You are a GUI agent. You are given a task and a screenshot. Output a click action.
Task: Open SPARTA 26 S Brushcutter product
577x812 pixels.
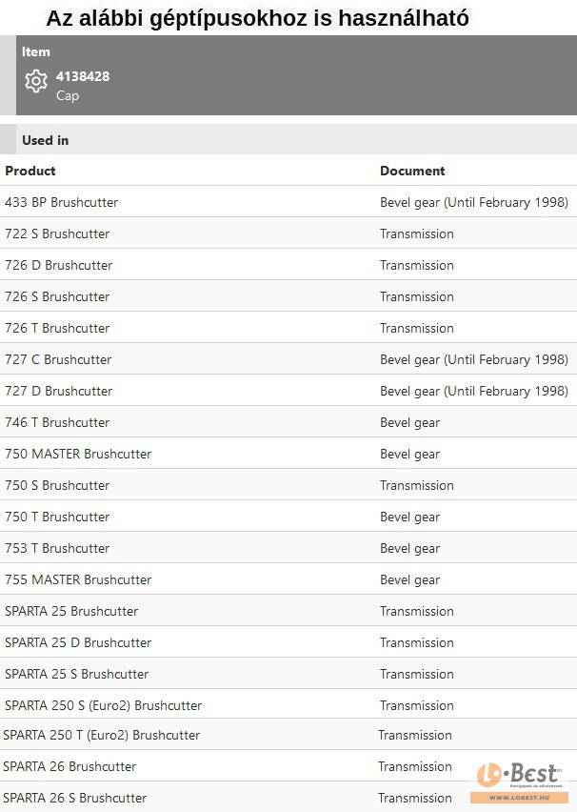(x=75, y=798)
